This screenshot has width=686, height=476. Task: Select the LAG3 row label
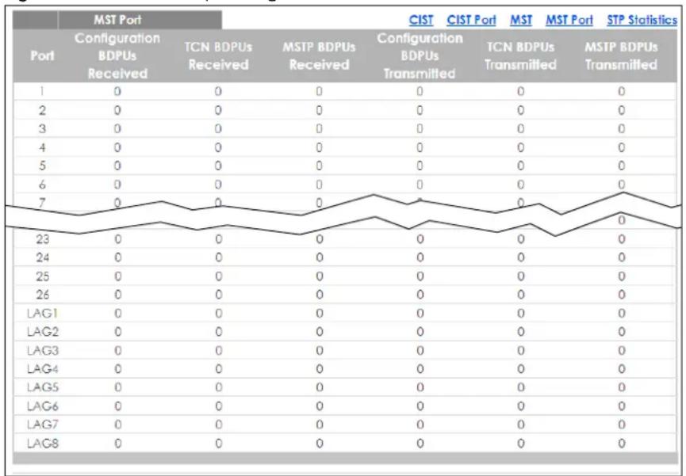click(43, 351)
